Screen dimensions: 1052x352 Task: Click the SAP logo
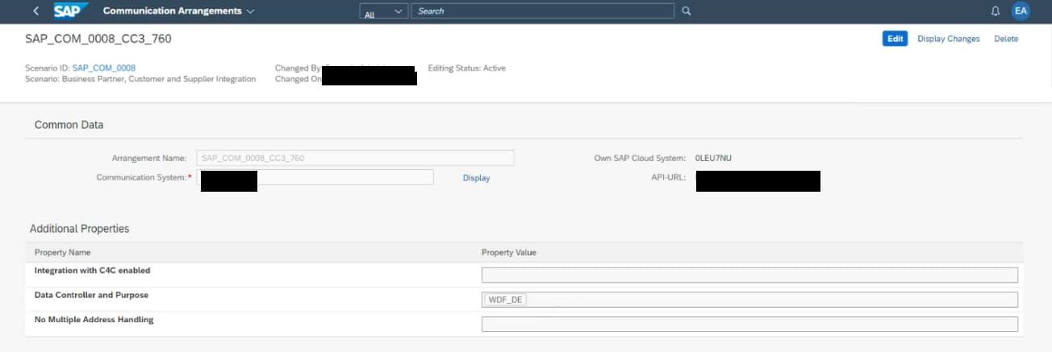(71, 11)
